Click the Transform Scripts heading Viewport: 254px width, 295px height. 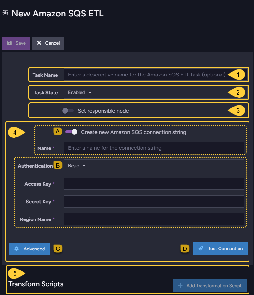coord(36,284)
